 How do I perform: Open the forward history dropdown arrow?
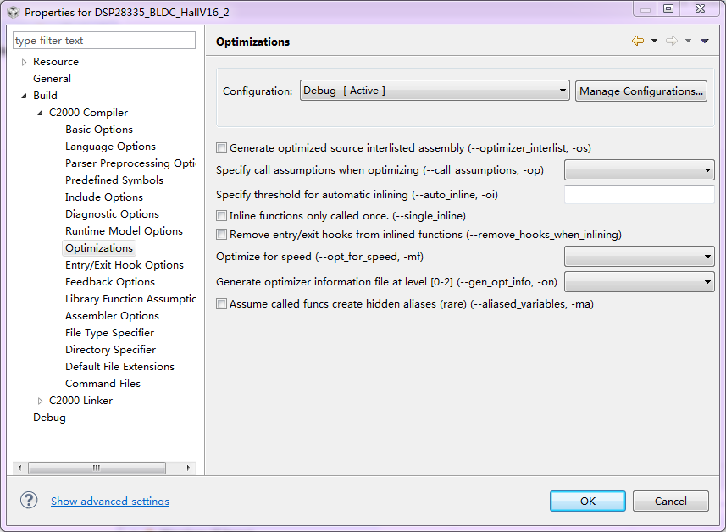click(688, 41)
